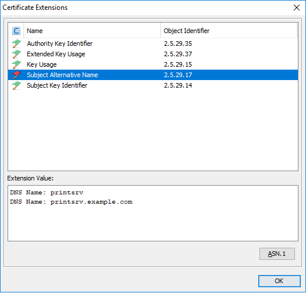Image resolution: width=306 pixels, height=293 pixels.
Task: Click inside the Extension Value text box
Action: 153,213
